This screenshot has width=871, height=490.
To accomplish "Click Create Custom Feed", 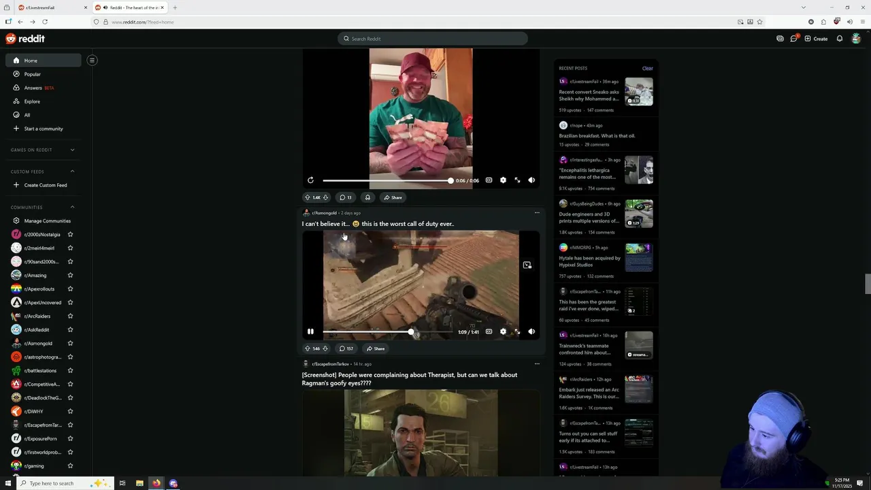I will [44, 185].
